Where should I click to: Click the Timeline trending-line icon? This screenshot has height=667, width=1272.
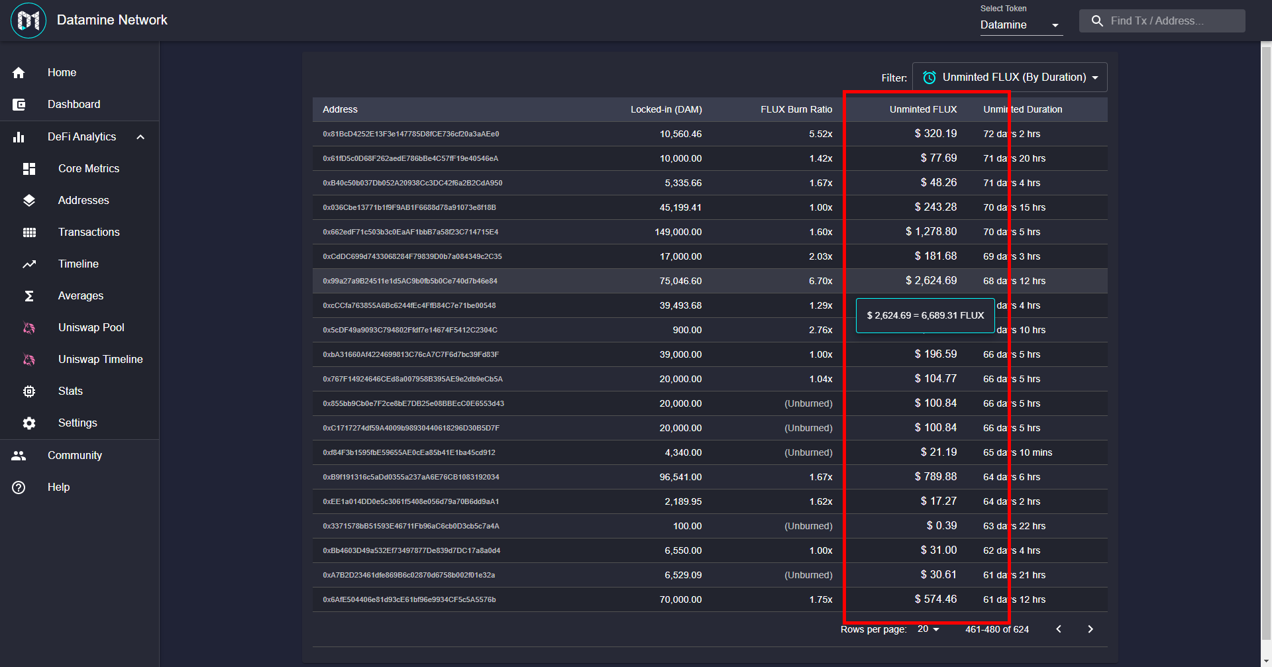(29, 264)
